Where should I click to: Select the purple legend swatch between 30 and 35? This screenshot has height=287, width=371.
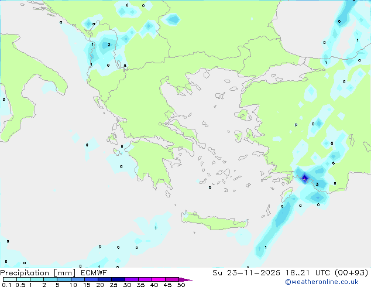click(133, 280)
